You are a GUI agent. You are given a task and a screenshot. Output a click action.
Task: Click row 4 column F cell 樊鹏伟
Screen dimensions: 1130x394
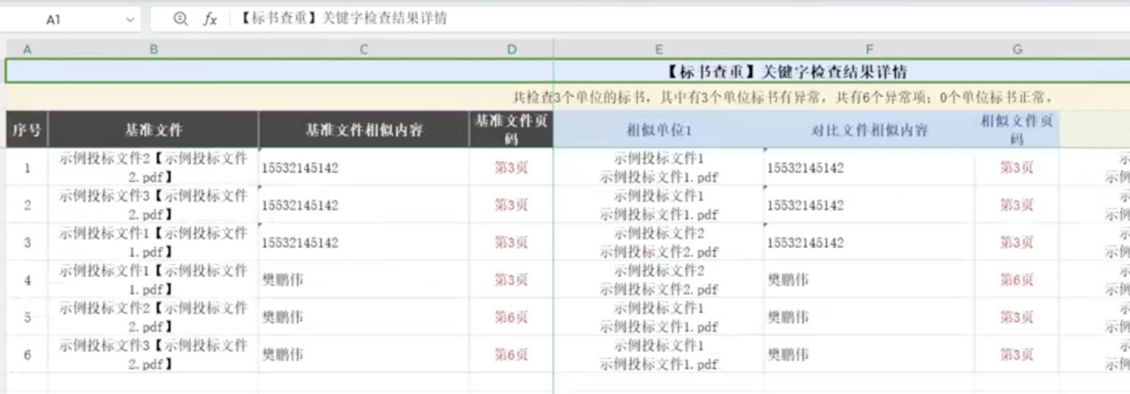tap(869, 279)
